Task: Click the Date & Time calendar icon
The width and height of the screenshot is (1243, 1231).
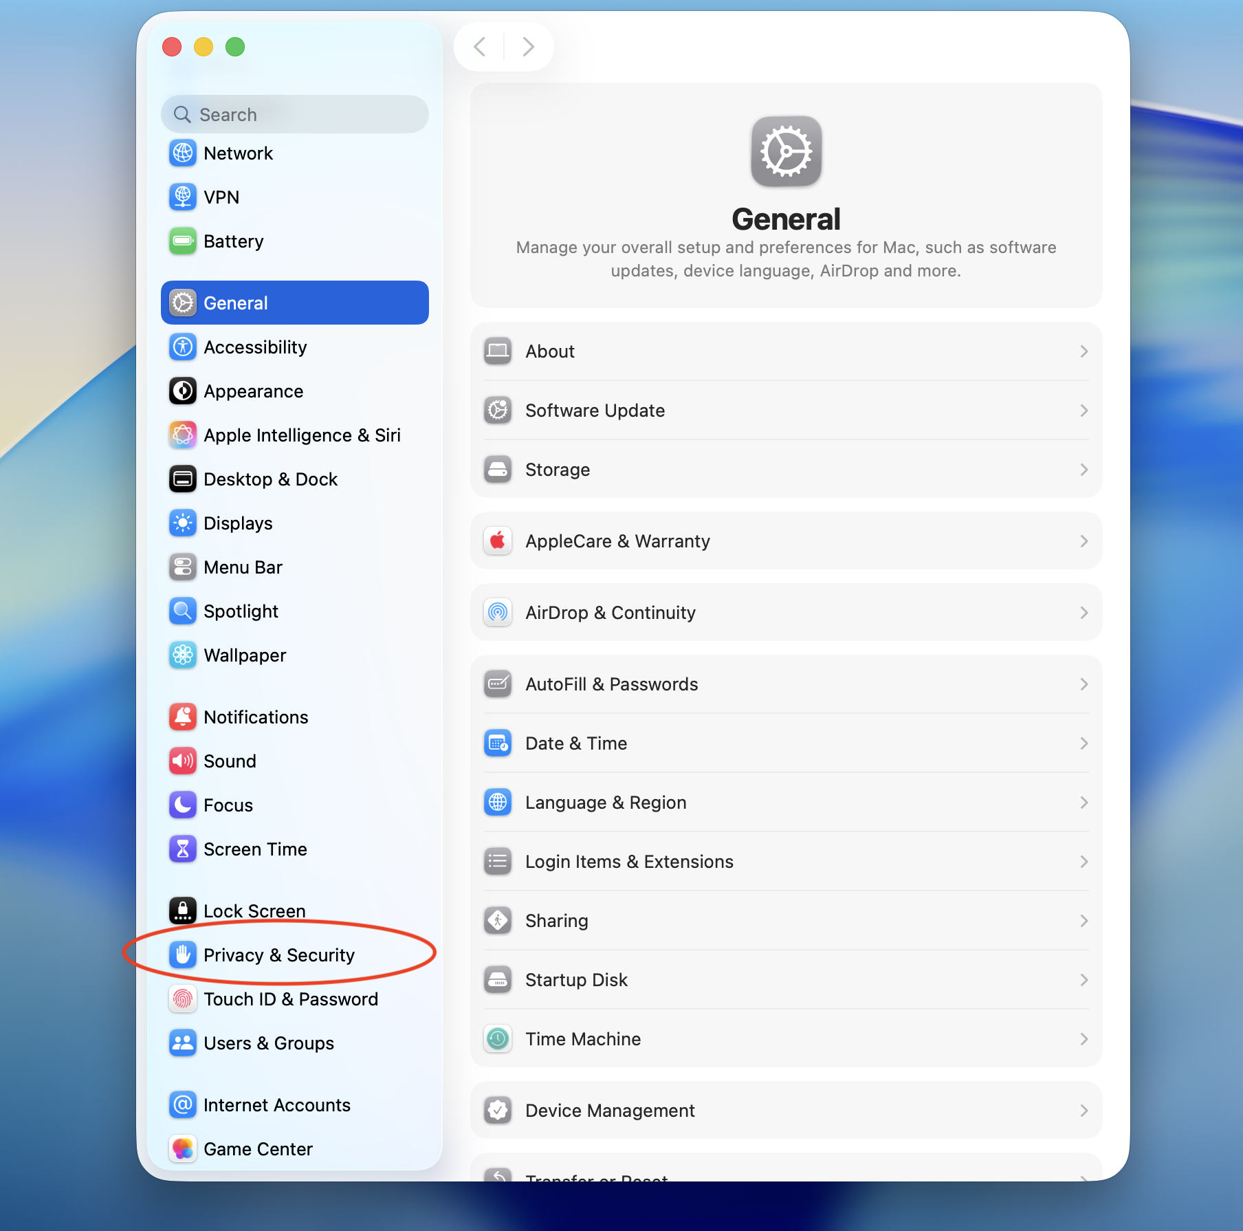Action: (498, 743)
